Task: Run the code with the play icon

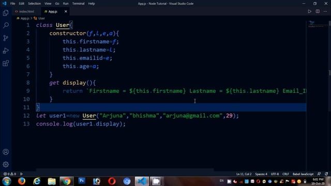Action: pyautogui.click(x=309, y=11)
